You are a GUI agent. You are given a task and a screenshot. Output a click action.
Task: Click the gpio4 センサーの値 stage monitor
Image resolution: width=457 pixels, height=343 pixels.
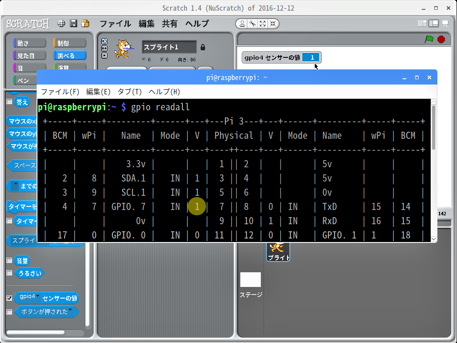point(281,57)
